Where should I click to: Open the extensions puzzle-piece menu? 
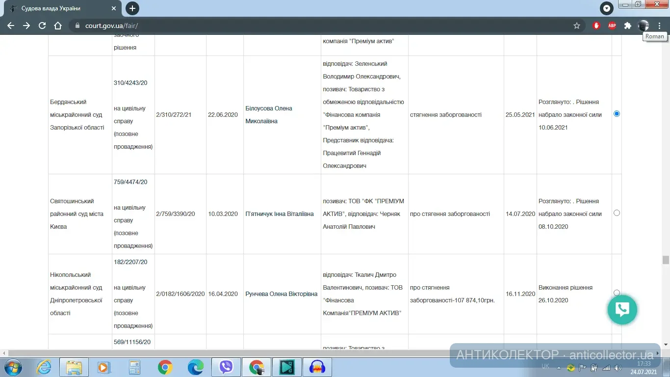627,25
